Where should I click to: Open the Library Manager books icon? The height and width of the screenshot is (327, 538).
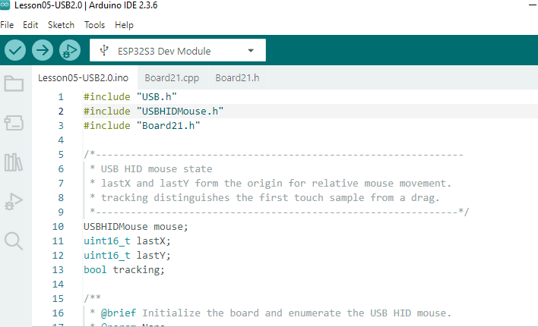pos(14,162)
